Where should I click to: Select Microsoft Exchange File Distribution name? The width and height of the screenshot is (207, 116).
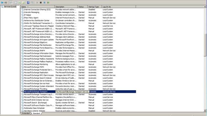point(38,45)
